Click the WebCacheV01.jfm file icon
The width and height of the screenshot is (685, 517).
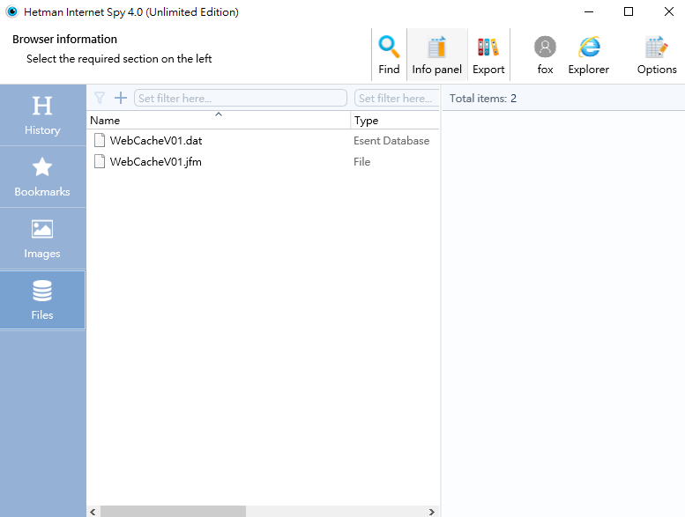click(x=100, y=161)
